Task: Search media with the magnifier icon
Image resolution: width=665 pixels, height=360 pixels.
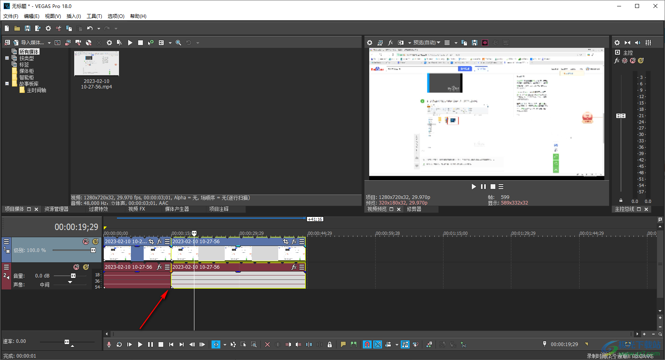Action: click(178, 43)
